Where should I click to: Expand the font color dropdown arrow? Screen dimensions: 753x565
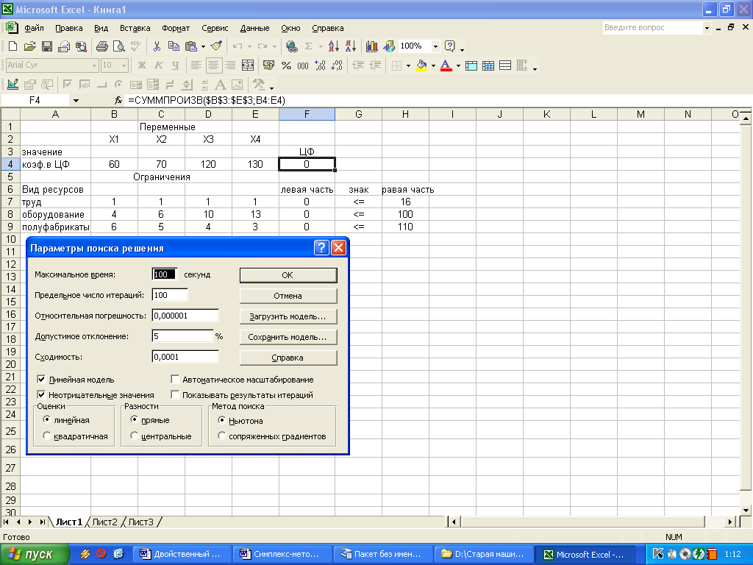point(458,65)
